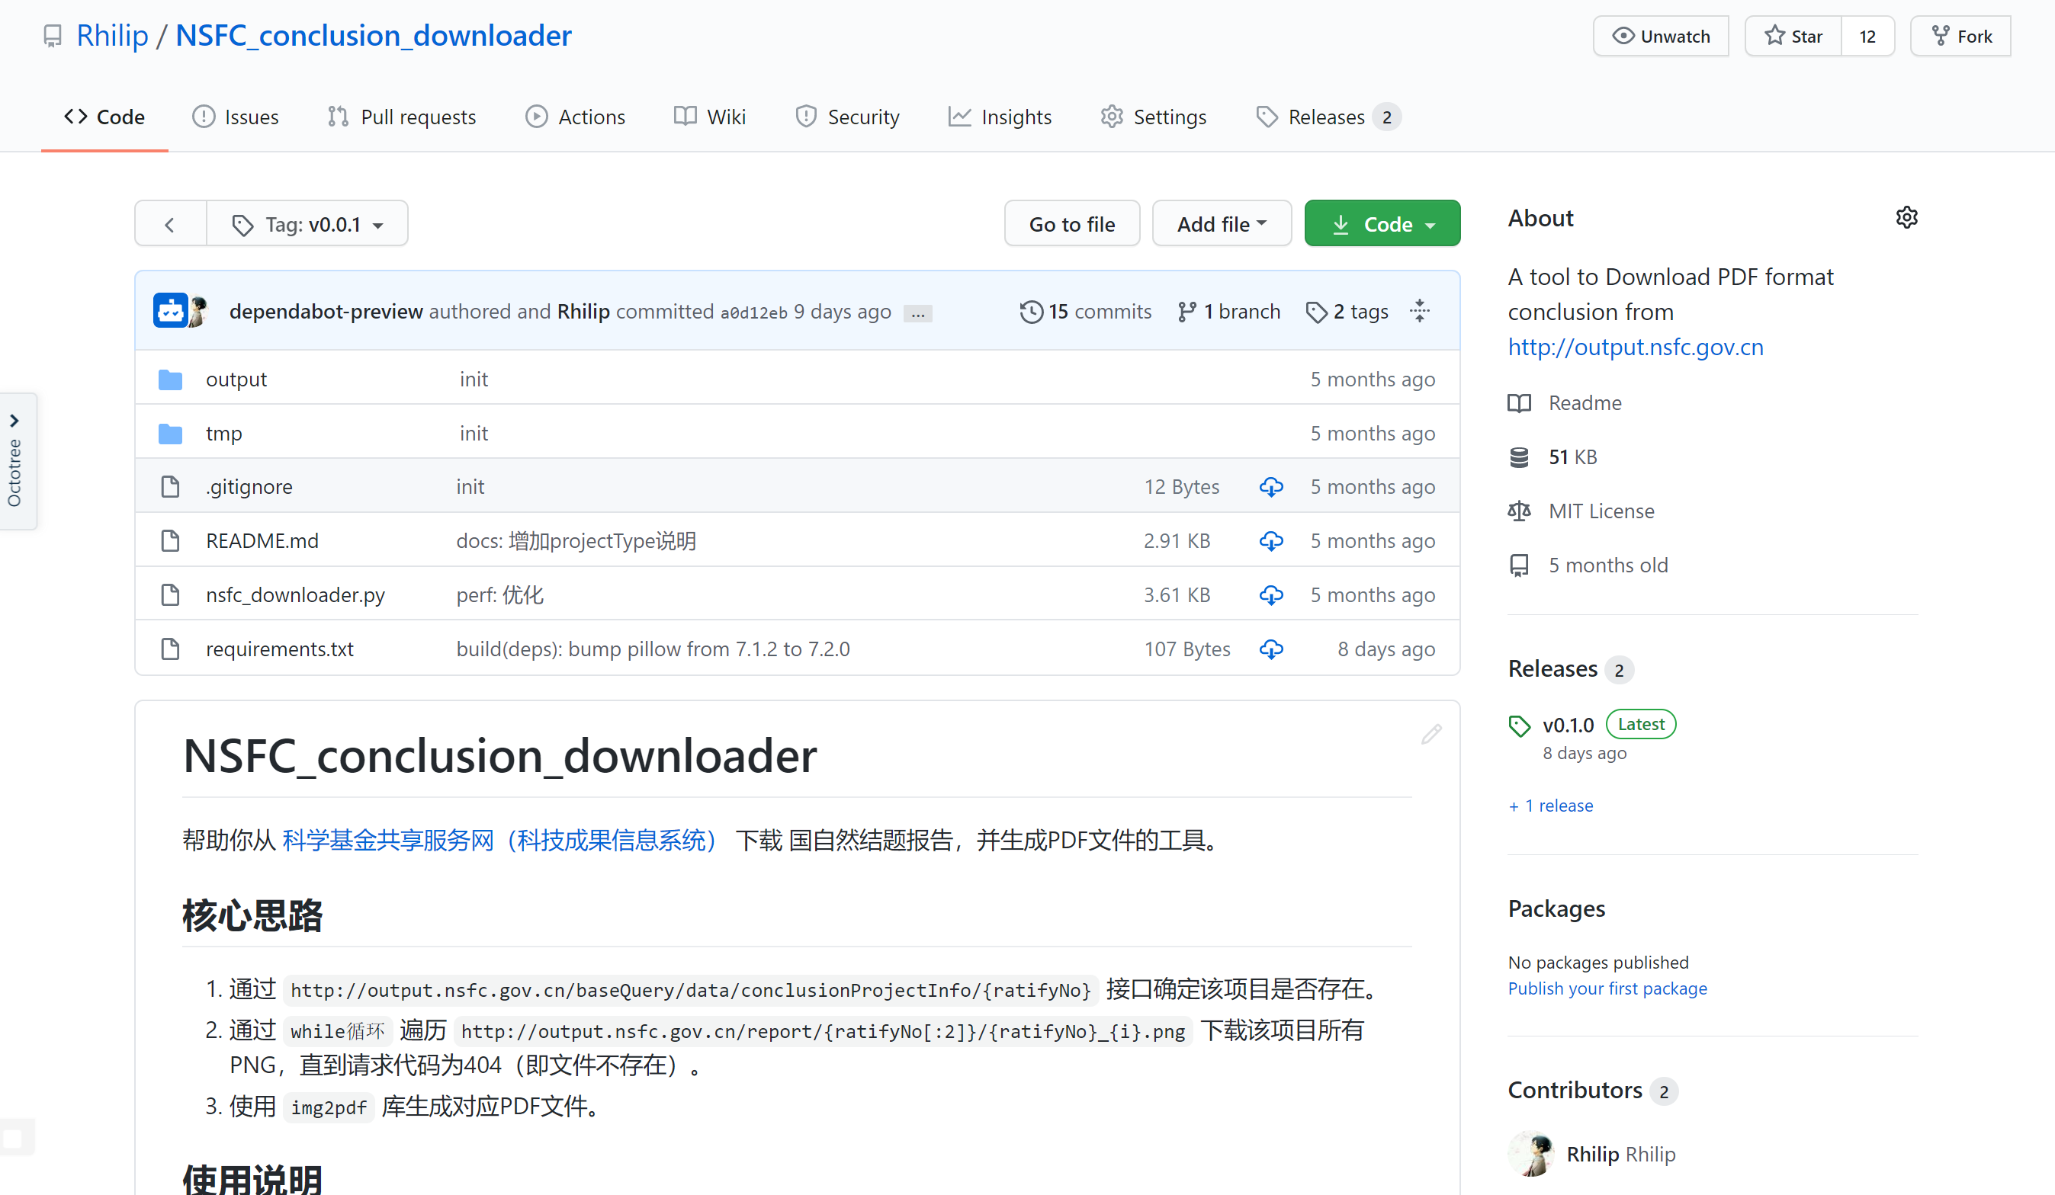2055x1195 pixels.
Task: Open the Pull requests tab
Action: point(402,117)
